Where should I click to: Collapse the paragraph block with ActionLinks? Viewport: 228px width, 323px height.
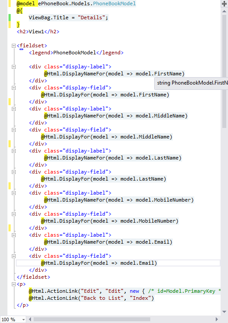click(14, 284)
